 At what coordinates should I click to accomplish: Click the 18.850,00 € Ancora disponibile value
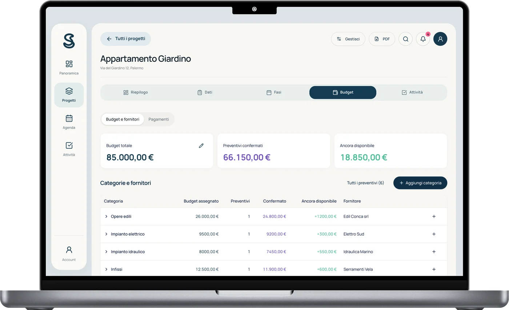click(x=364, y=158)
